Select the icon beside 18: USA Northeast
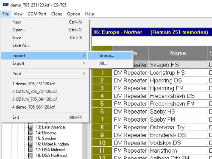The height and width of the screenshot is (159, 212). (x=30, y=155)
